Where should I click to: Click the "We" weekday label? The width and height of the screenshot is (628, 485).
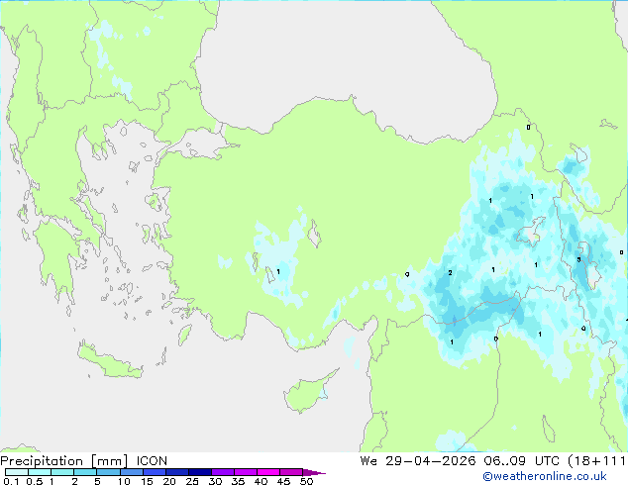point(368,461)
